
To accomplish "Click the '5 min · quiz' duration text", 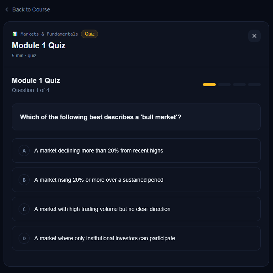I will (24, 56).
